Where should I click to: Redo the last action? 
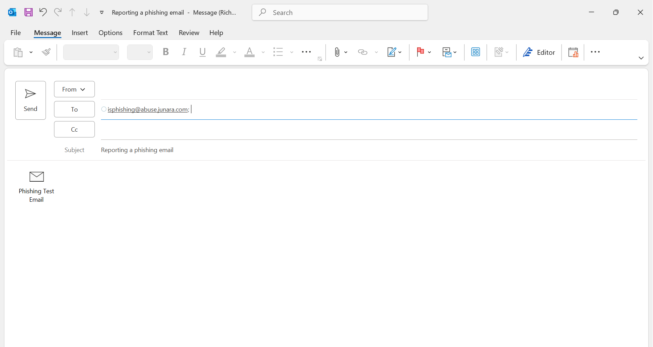point(58,12)
